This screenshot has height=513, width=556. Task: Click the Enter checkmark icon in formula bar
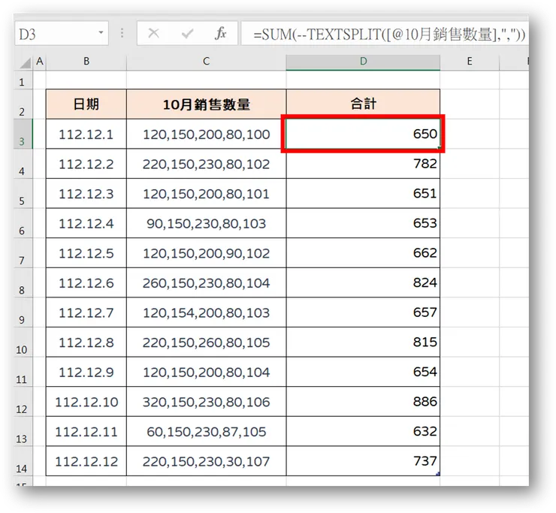click(x=187, y=34)
